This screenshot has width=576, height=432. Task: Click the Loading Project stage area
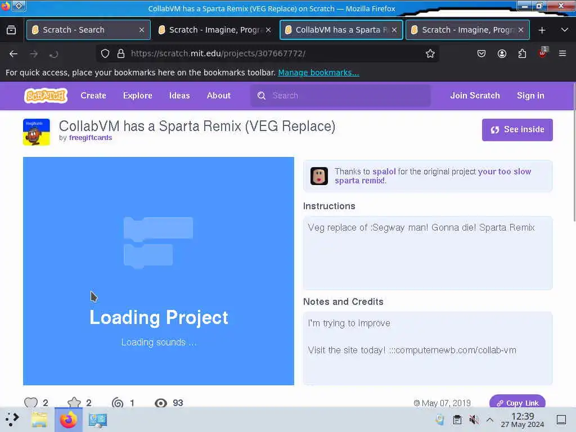[x=158, y=271]
